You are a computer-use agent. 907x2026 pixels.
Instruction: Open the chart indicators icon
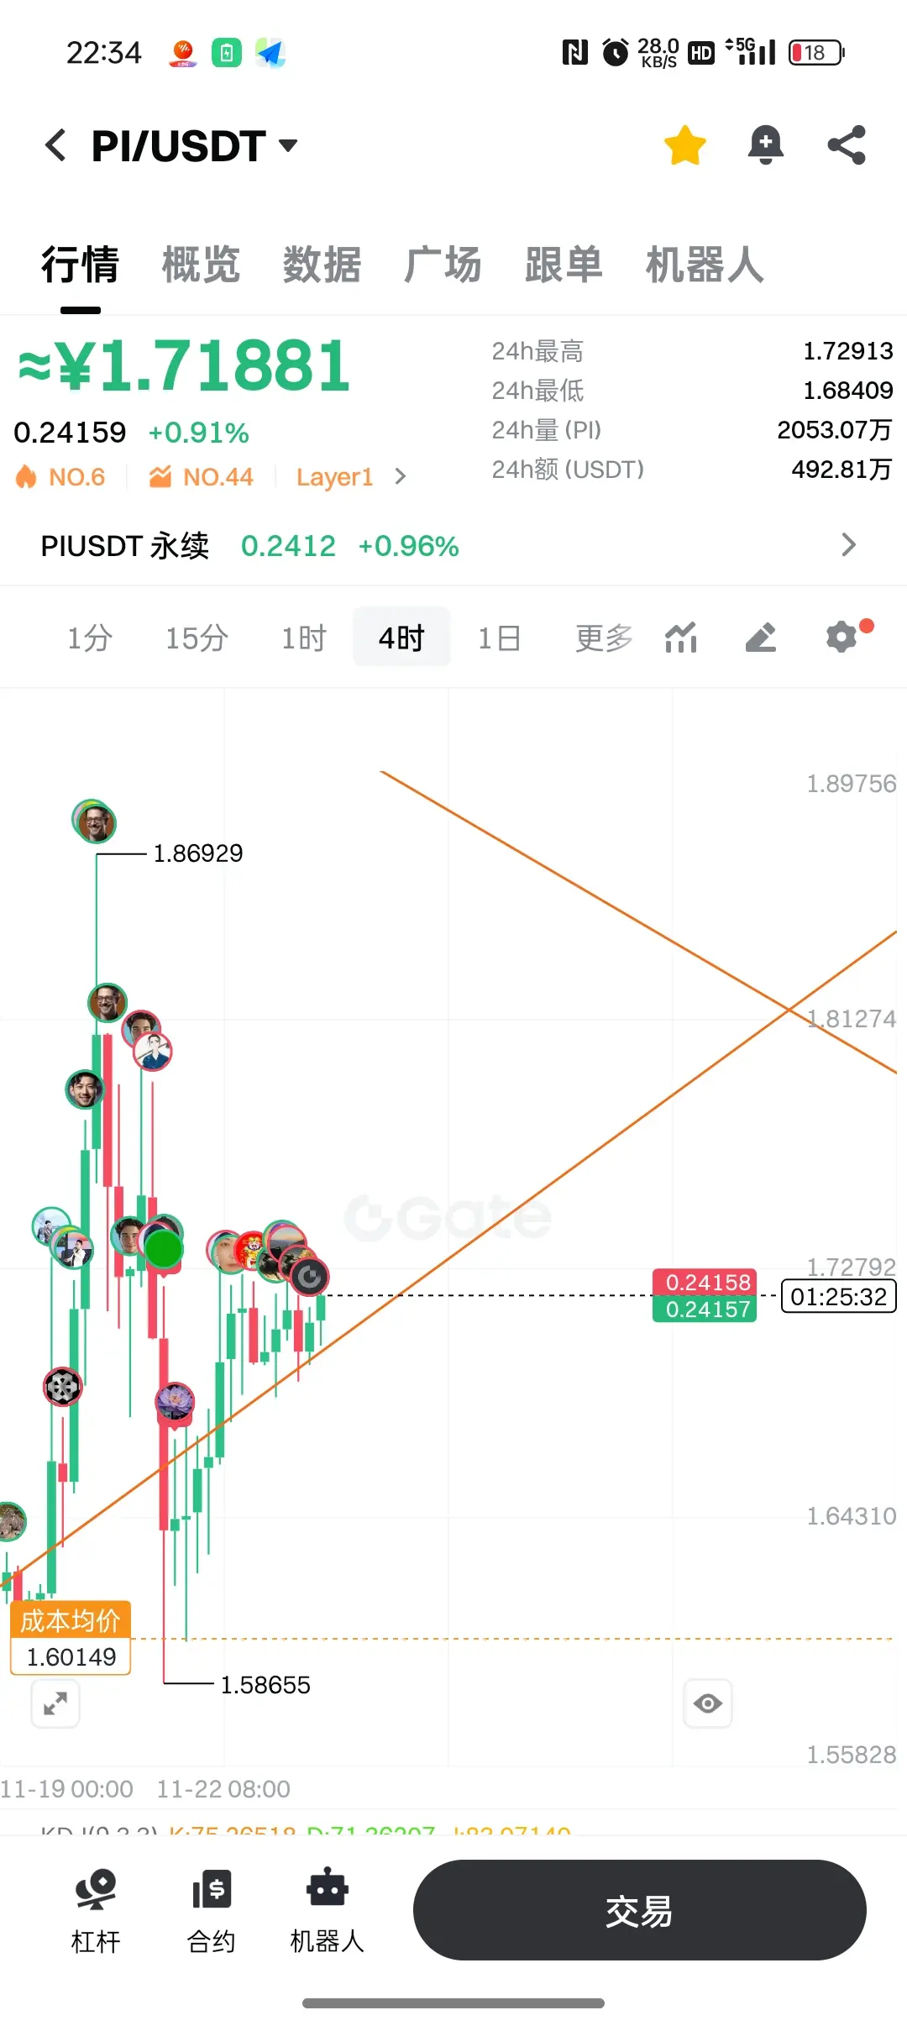(x=681, y=638)
